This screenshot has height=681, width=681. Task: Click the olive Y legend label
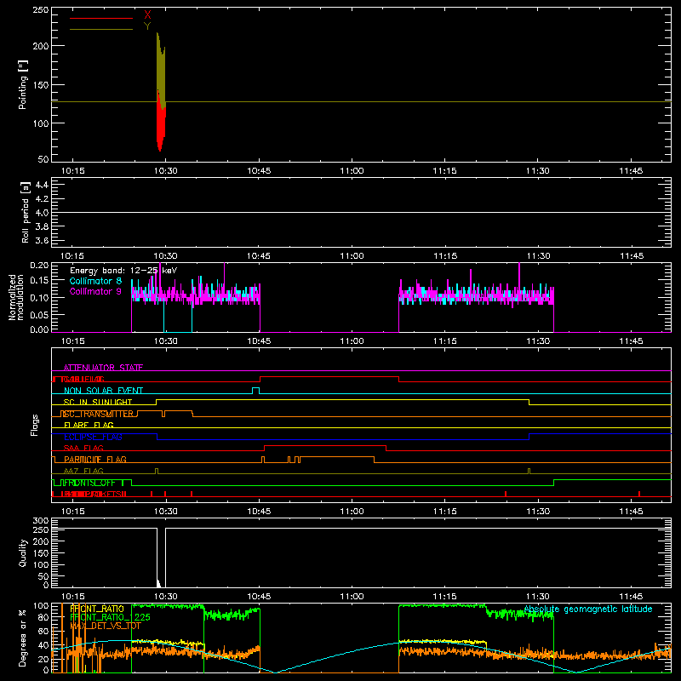[x=147, y=26]
